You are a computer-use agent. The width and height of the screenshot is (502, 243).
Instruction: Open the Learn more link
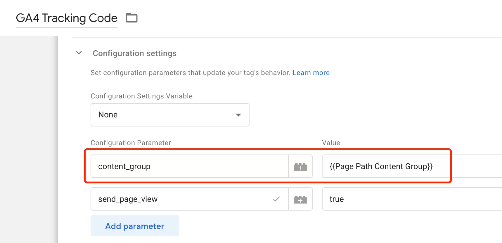coord(311,73)
